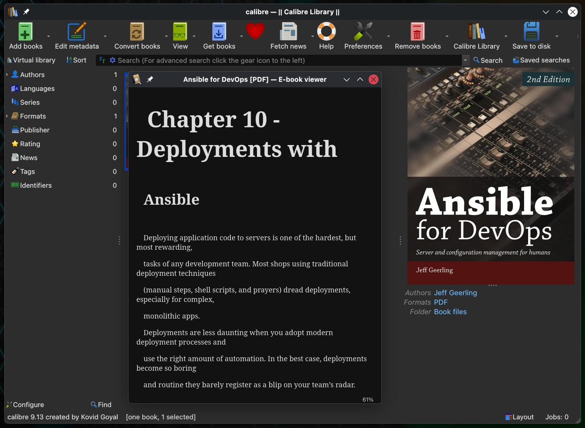This screenshot has width=585, height=428.
Task: Click the Save to disk icon
Action: point(531,32)
